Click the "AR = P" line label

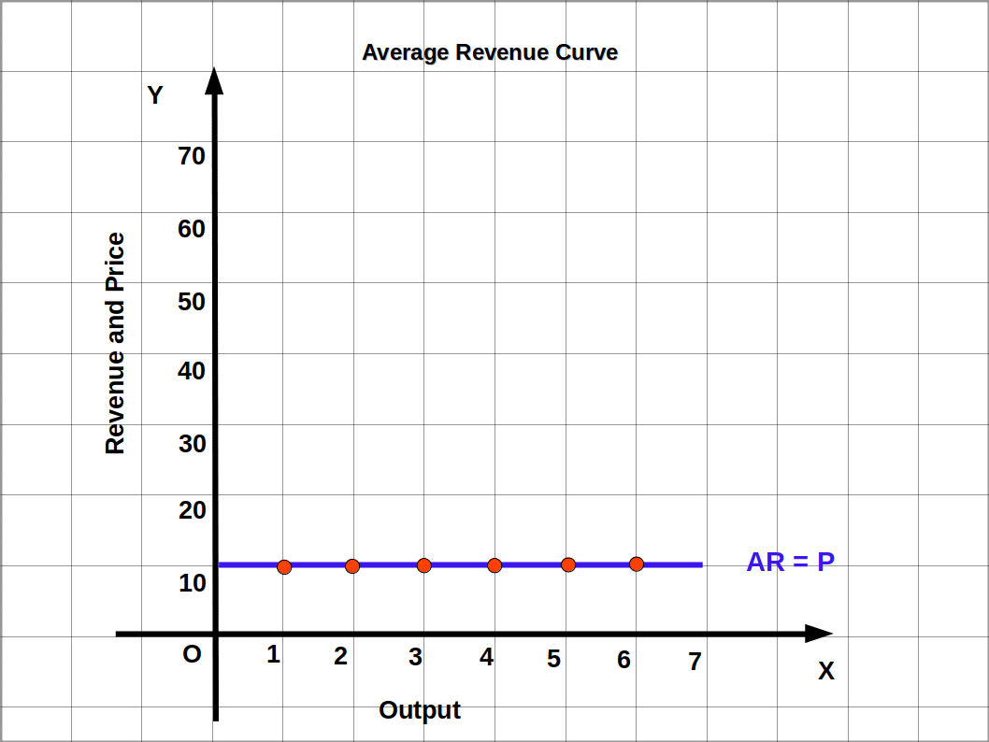(x=790, y=563)
